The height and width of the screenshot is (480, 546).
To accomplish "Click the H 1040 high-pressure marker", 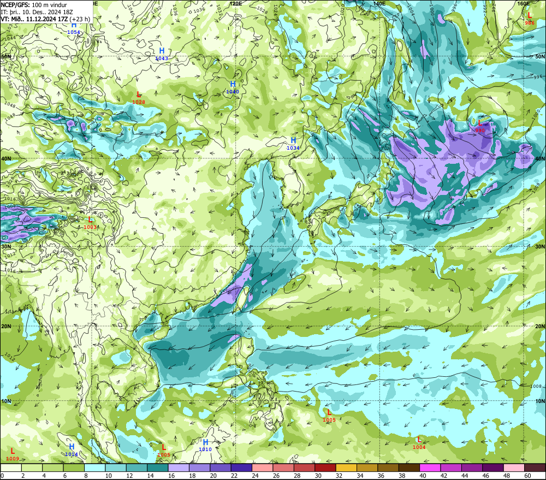I will (233, 87).
